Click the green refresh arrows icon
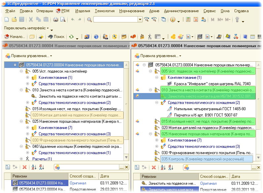Viewport: 263px width, 193px height. pyautogui.click(x=71, y=37)
